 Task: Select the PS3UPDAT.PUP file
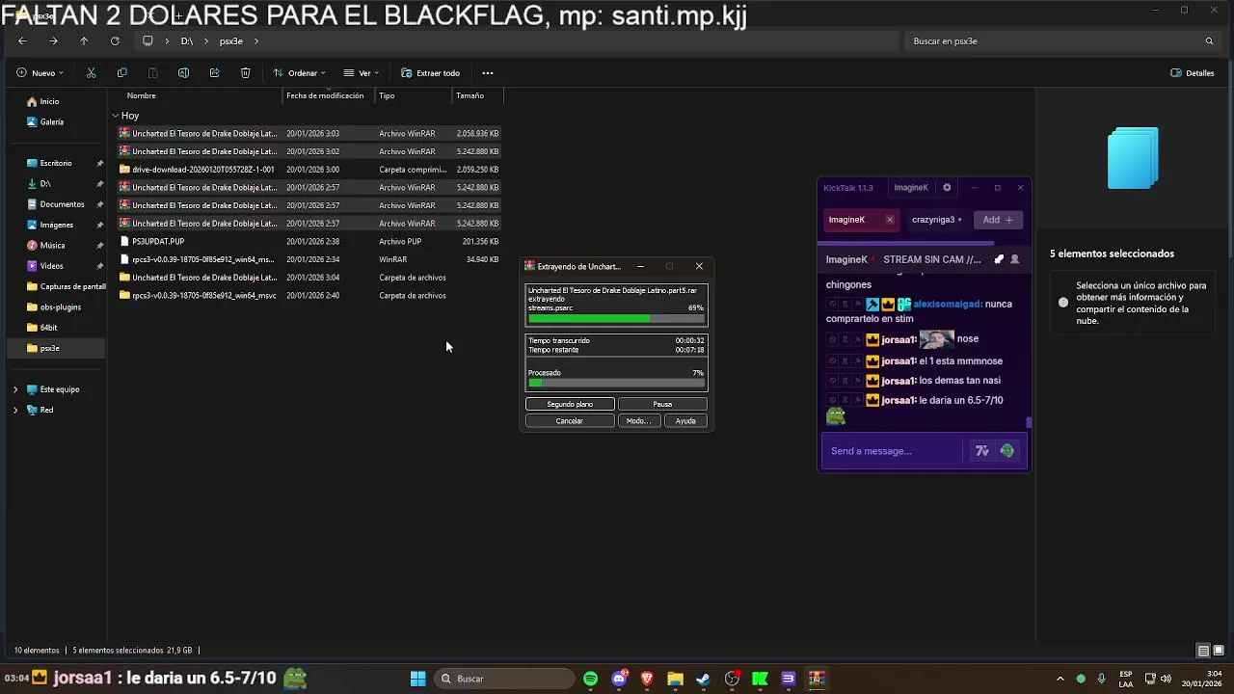(x=308, y=241)
